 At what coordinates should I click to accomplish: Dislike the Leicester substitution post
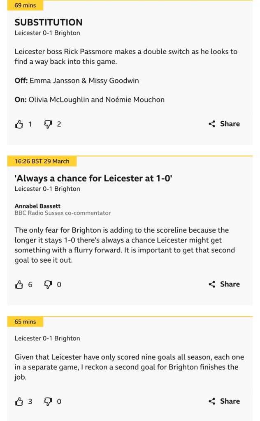pyautogui.click(x=48, y=124)
